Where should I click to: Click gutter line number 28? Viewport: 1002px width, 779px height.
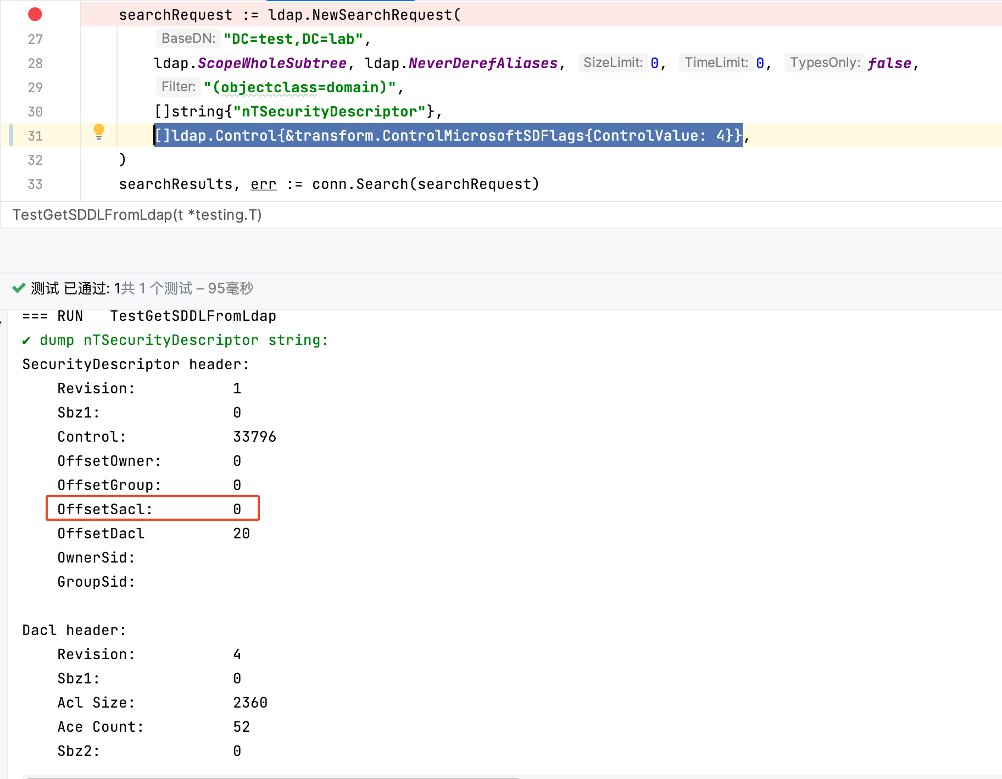[35, 63]
